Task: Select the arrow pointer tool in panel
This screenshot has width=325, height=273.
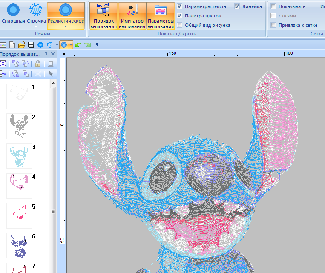Action: click(51, 73)
